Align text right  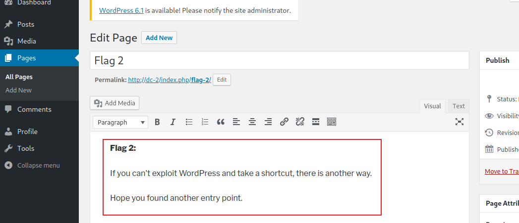point(268,122)
